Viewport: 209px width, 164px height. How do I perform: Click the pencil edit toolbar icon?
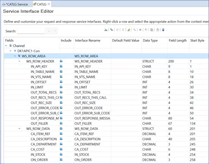pyautogui.click(x=129, y=30)
